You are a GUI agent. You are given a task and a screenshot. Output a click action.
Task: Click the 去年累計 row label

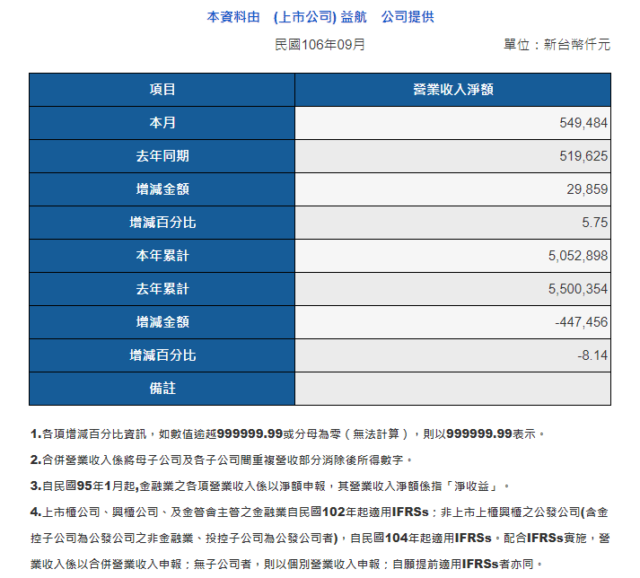click(x=162, y=289)
